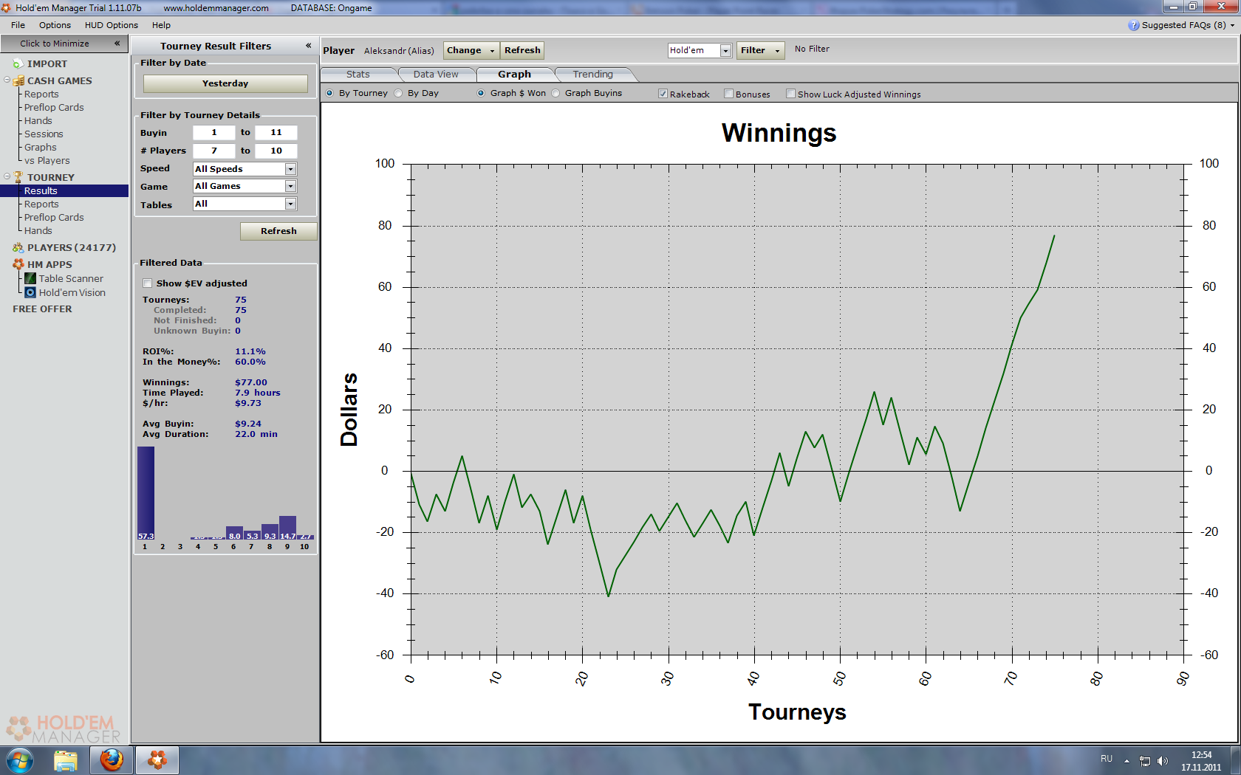Open the HUD Options menu
Viewport: 1241px width, 775px height.
[111, 25]
